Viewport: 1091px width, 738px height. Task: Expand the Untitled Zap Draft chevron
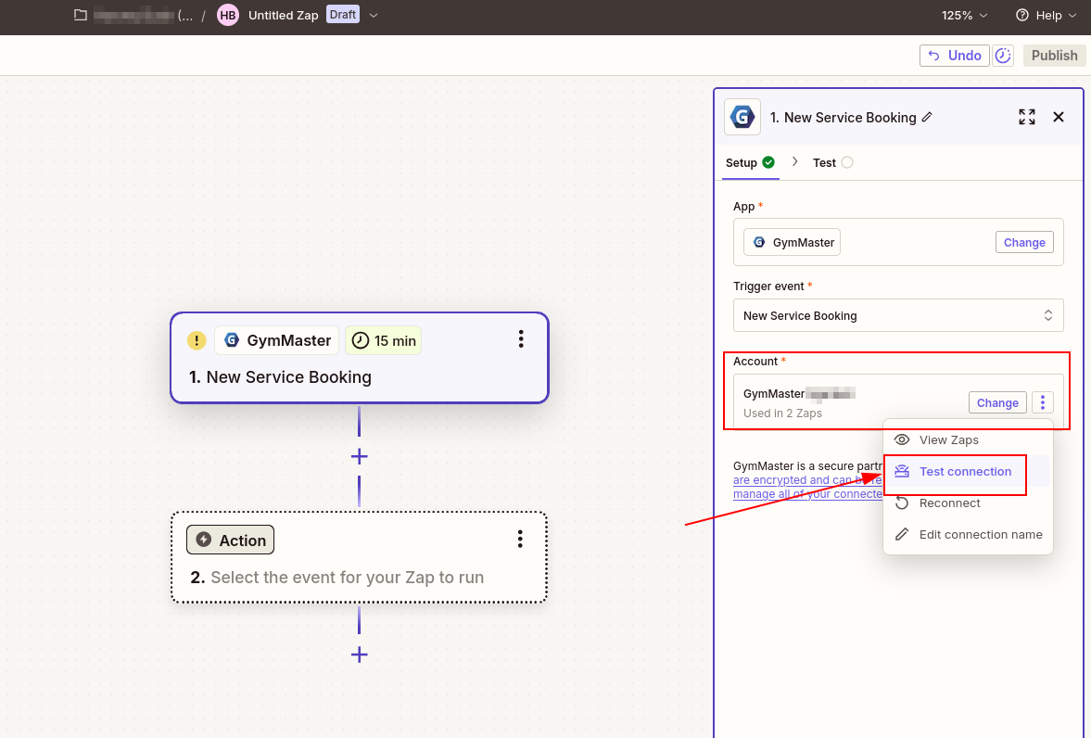tap(374, 16)
